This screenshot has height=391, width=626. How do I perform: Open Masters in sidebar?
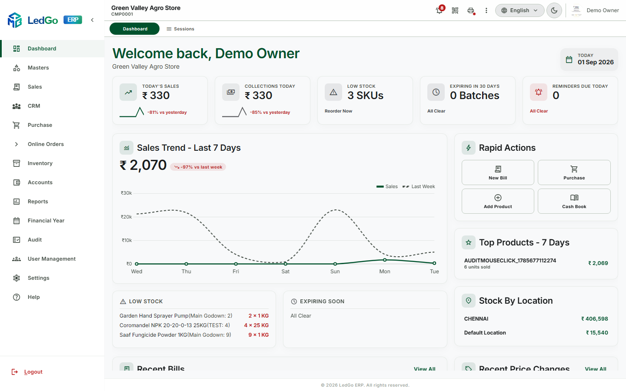coord(52,68)
